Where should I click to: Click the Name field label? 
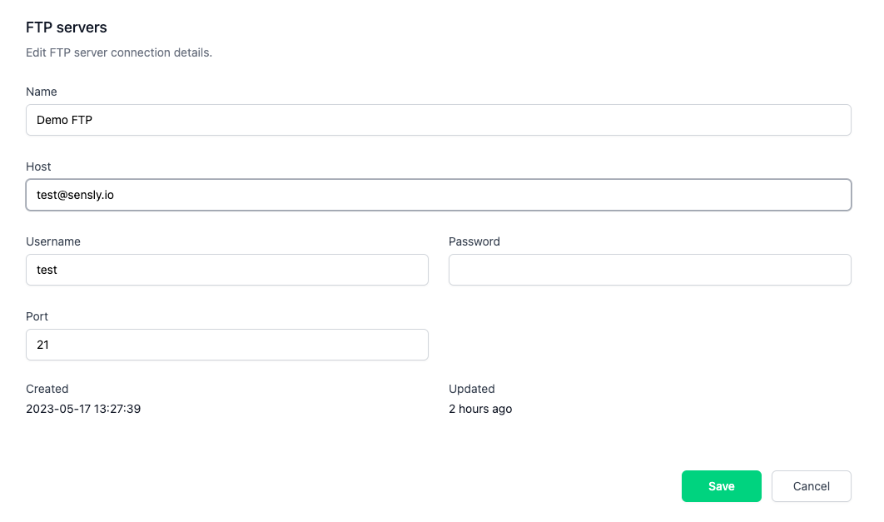pyautogui.click(x=42, y=92)
